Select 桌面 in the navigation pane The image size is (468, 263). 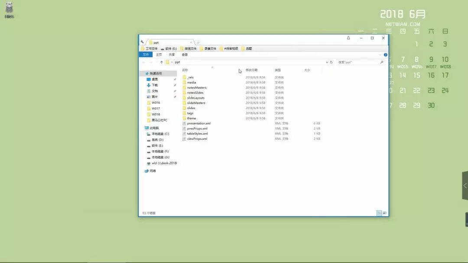coord(155,80)
